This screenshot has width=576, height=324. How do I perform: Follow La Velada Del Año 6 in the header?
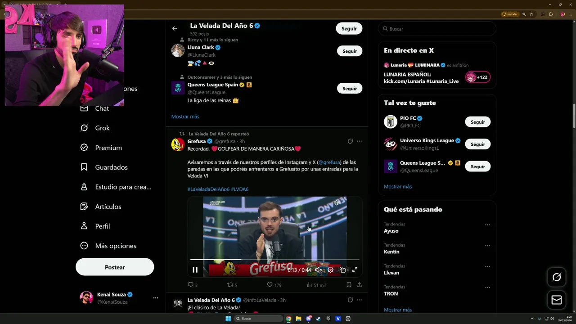[x=349, y=28]
